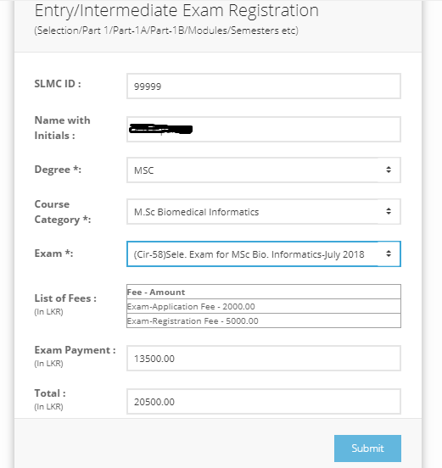
Task: Click the Entry/Intermediate Exam Registration heading
Action: tap(176, 10)
